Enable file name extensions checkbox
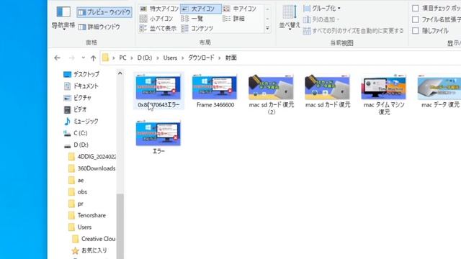This screenshot has height=259, width=461. (416, 19)
